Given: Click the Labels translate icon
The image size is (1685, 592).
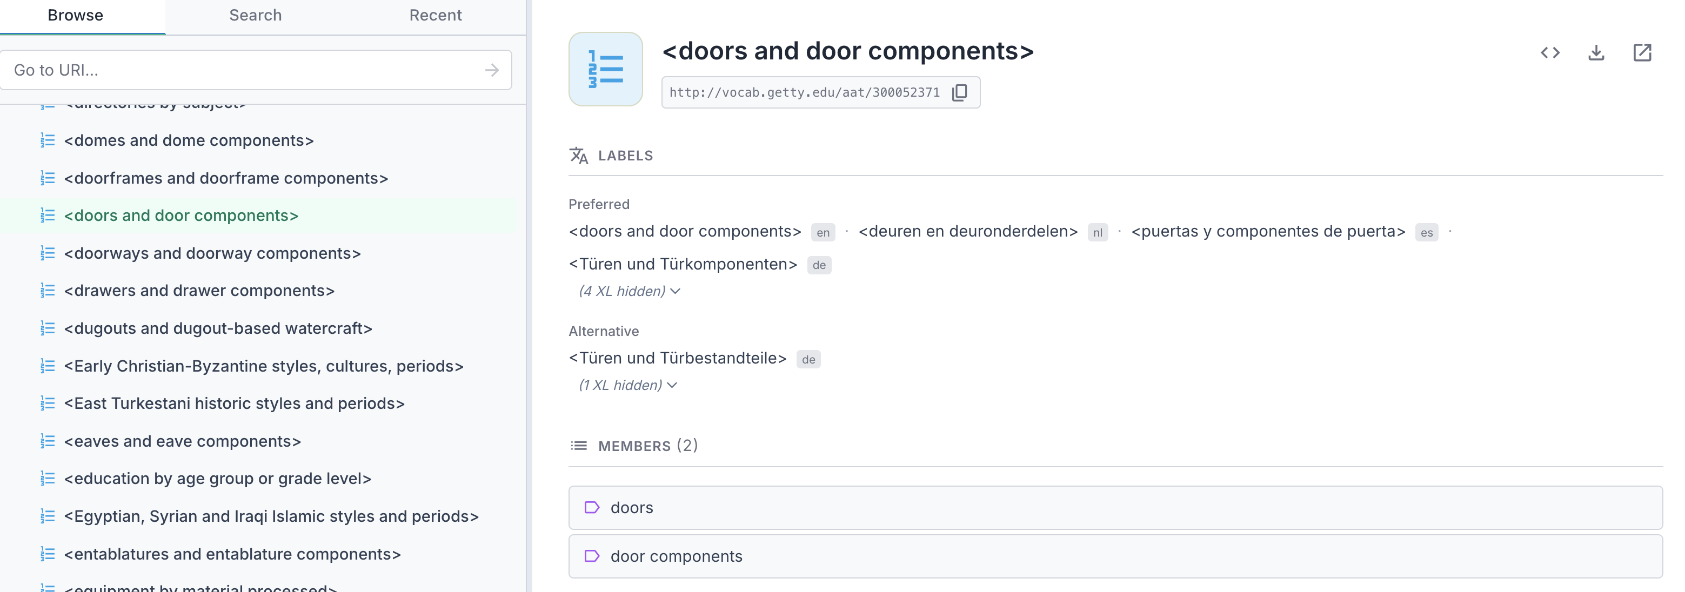Looking at the screenshot, I should click(578, 156).
